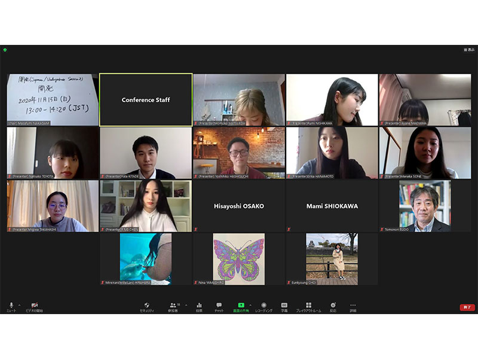Open the Security shield menu
Image resolution: width=478 pixels, height=359 pixels.
click(x=147, y=306)
